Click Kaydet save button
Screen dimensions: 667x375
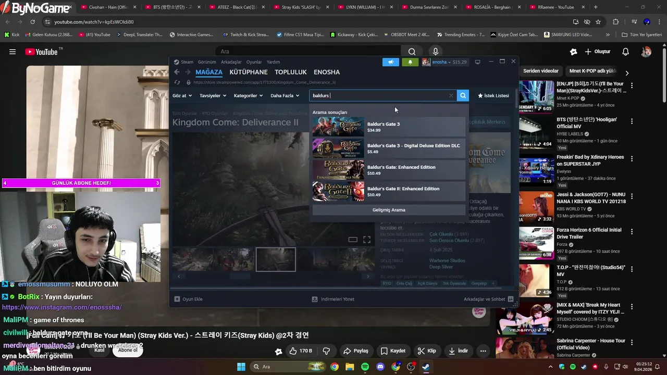click(393, 351)
